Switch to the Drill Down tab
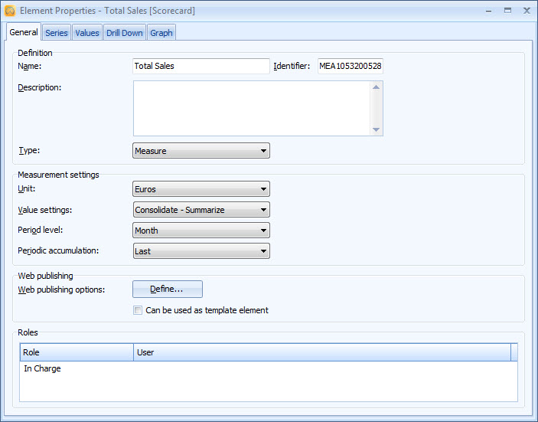 coord(125,33)
